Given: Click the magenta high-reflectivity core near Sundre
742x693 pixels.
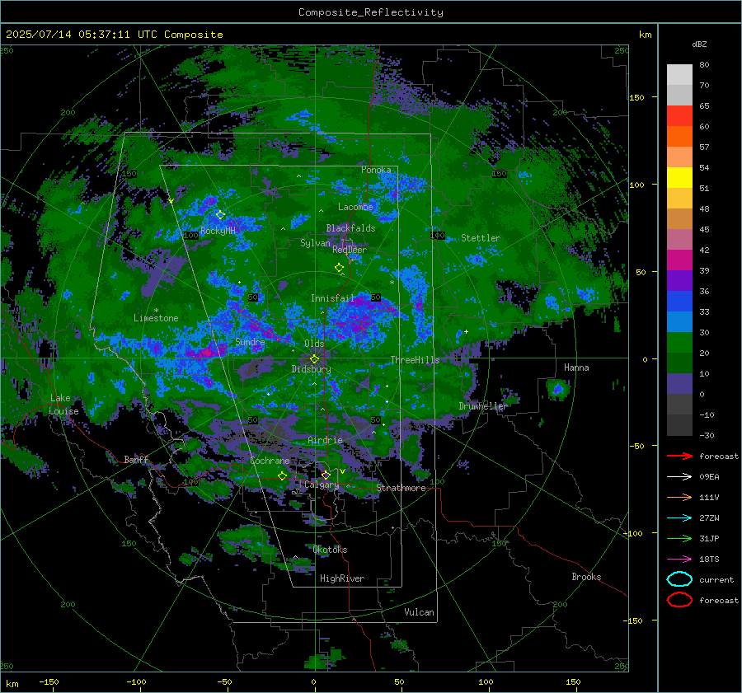Looking at the screenshot, I should pyautogui.click(x=206, y=353).
